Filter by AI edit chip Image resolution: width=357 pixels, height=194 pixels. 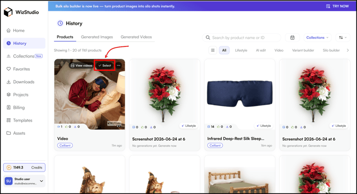click(261, 50)
